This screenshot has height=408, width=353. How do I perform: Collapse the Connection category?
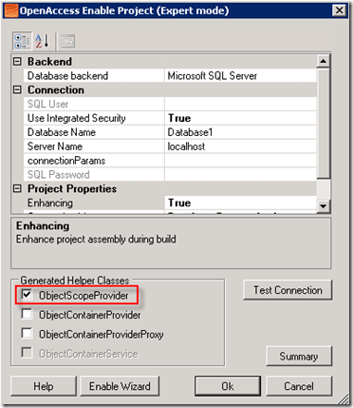[17, 89]
